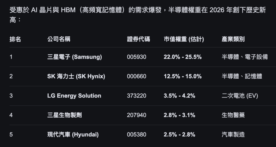Screen dimensions: 276x147
Task: Click the securities code 005930
Action: point(137,57)
